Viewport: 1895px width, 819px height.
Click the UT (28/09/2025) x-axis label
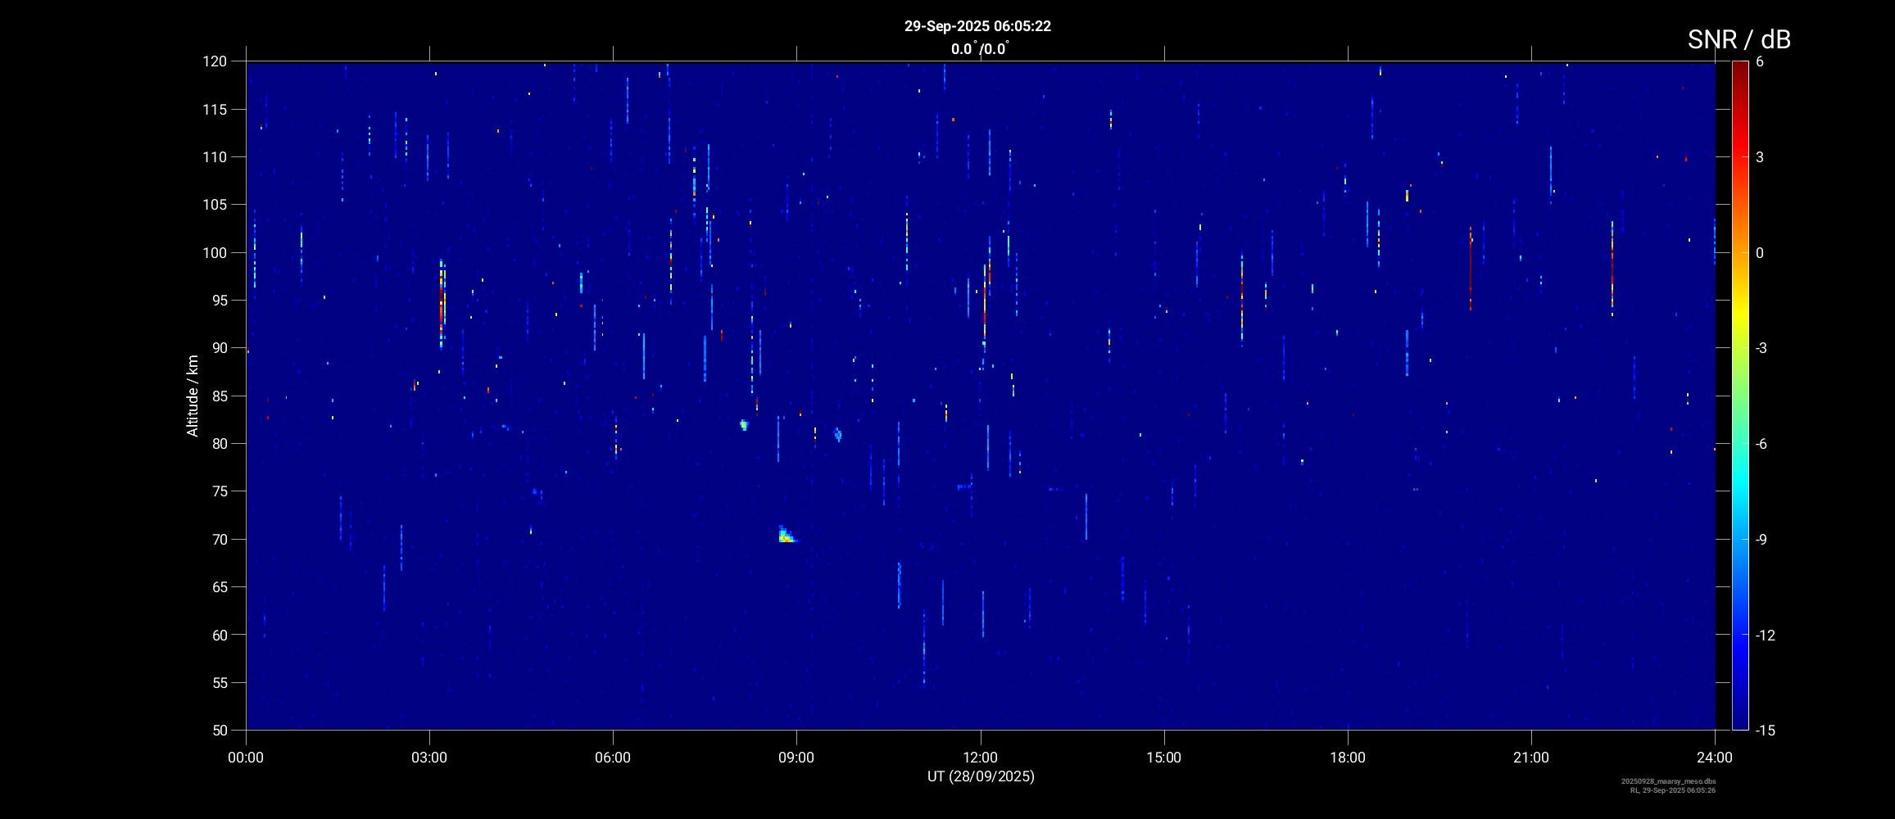[981, 776]
